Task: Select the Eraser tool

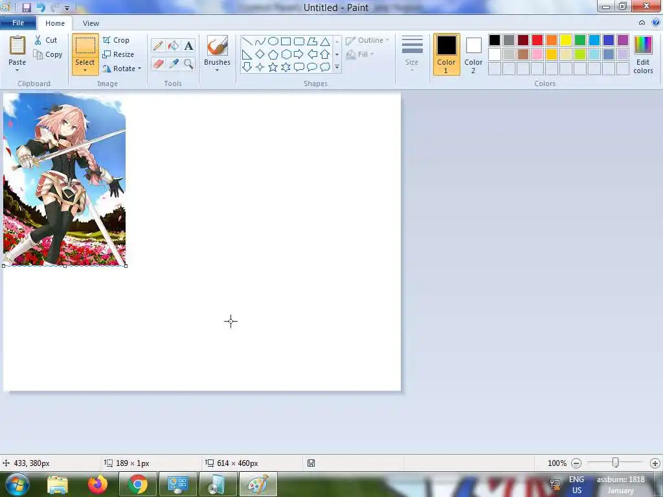Action: point(158,64)
